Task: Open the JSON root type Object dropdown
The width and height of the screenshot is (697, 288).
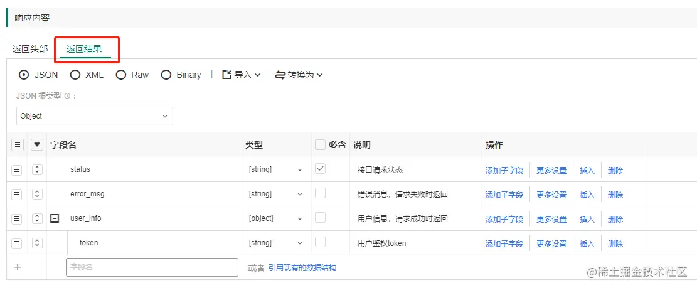Action: (95, 116)
